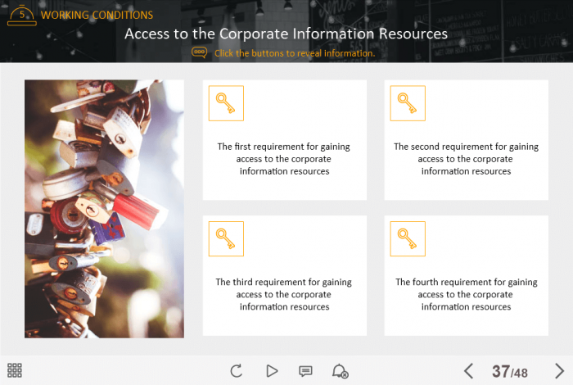Click the fourth requirement key icon
The image size is (573, 385).
click(408, 238)
